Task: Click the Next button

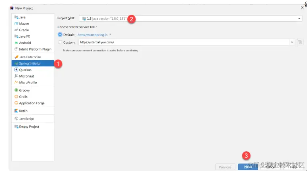Action: [x=248, y=167]
